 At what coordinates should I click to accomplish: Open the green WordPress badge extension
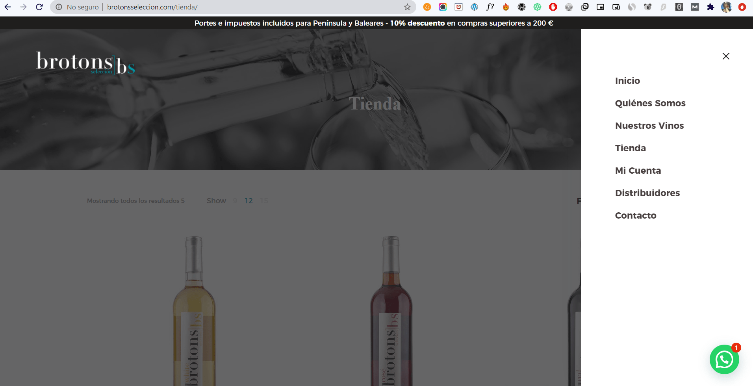[537, 7]
